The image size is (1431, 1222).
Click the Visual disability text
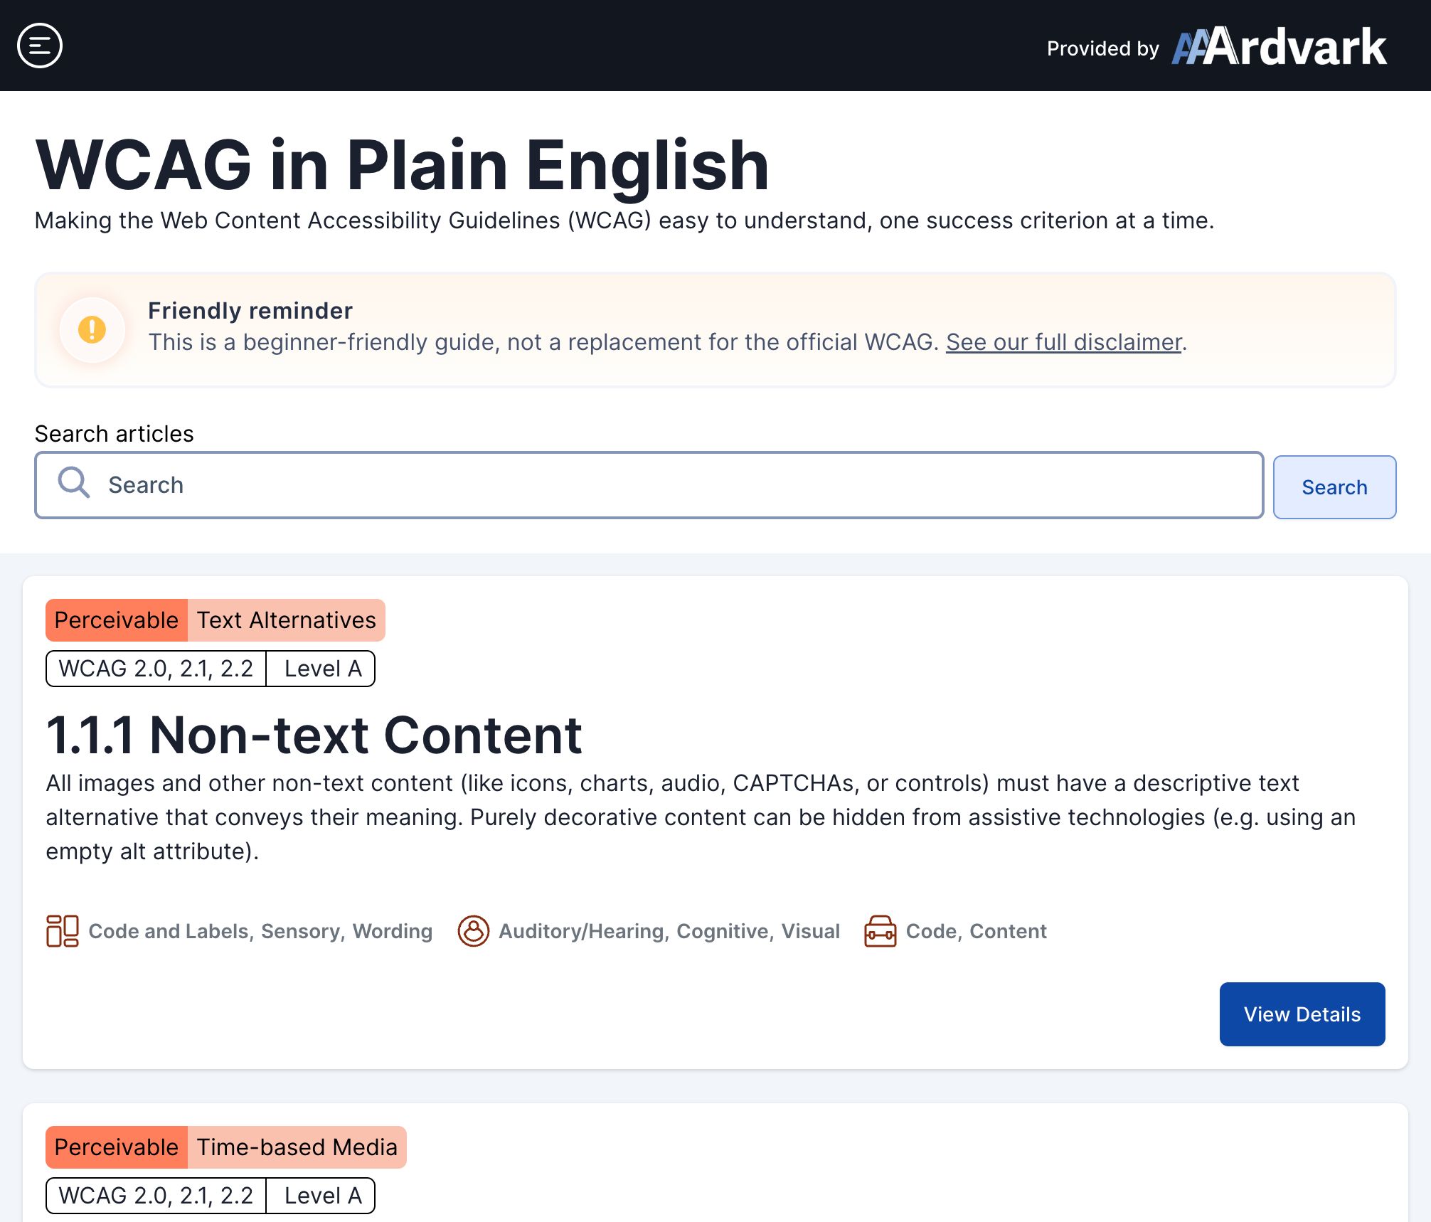pos(811,931)
